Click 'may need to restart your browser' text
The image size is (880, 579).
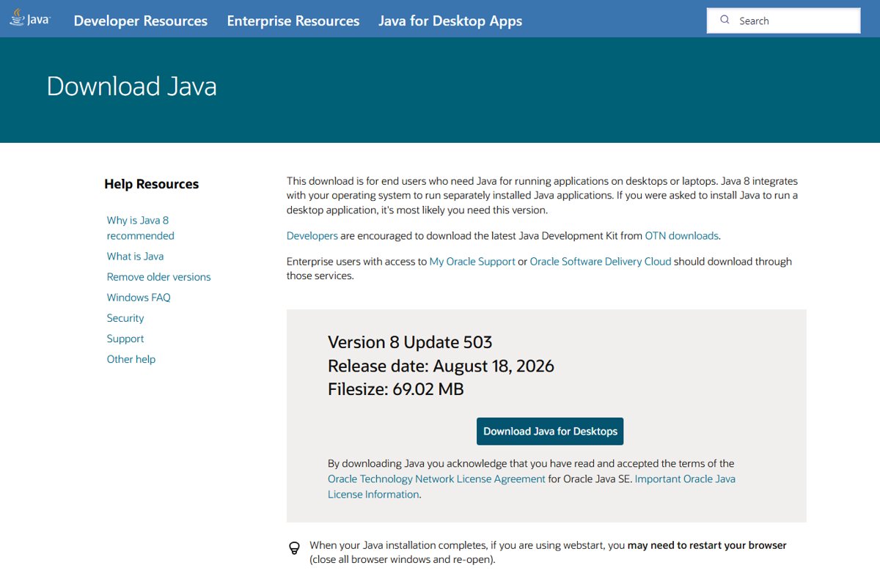pyautogui.click(x=707, y=545)
